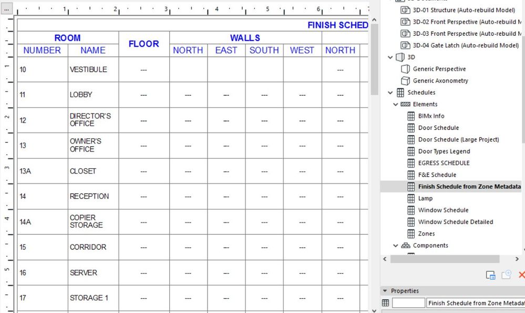This screenshot has height=313, width=525.
Task: Open Door Types Legend schedule icon
Action: click(411, 152)
